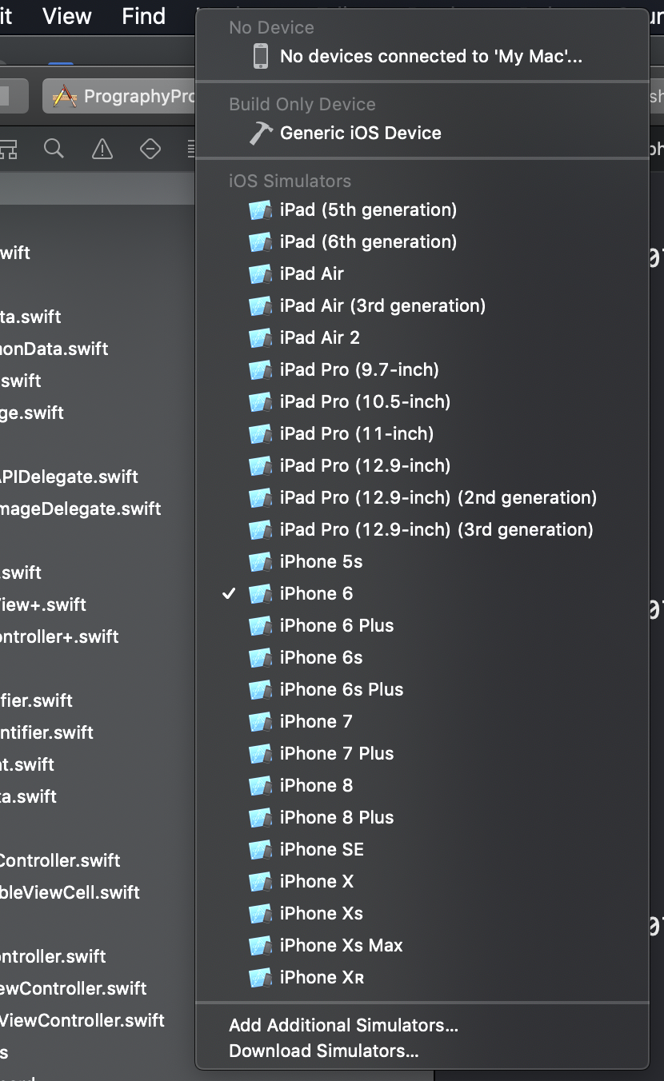
Task: Select iPad (5th generation) simulator
Action: (422, 209)
